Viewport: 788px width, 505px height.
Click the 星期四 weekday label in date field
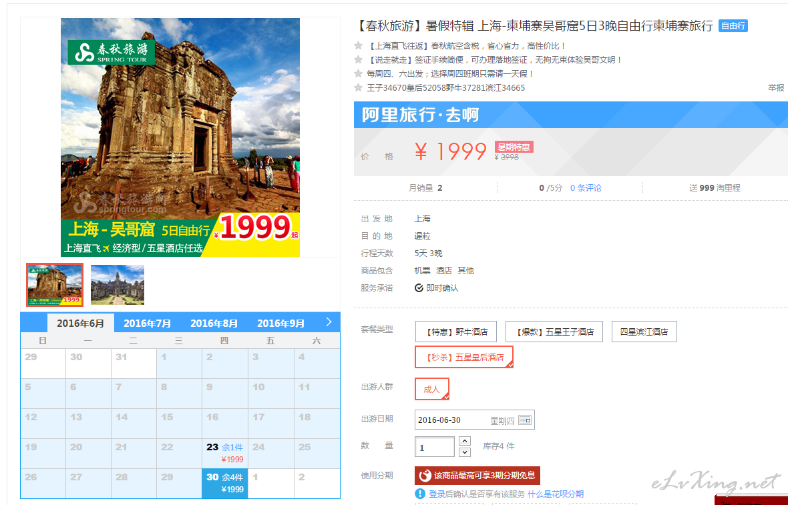(x=503, y=421)
